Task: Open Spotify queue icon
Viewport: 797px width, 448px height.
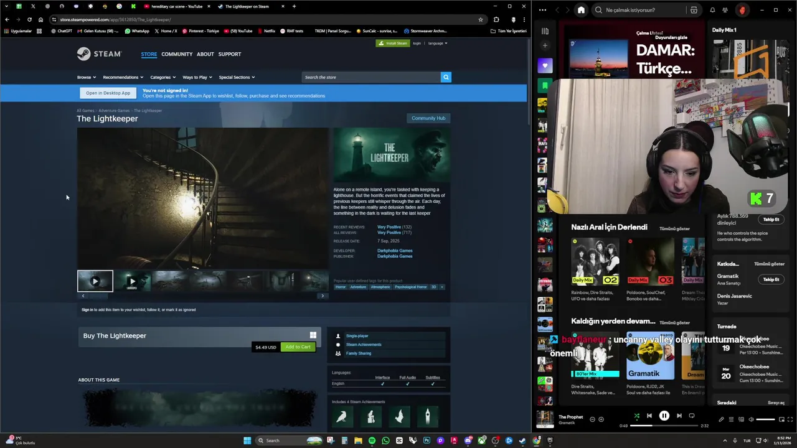Action: tap(731, 419)
